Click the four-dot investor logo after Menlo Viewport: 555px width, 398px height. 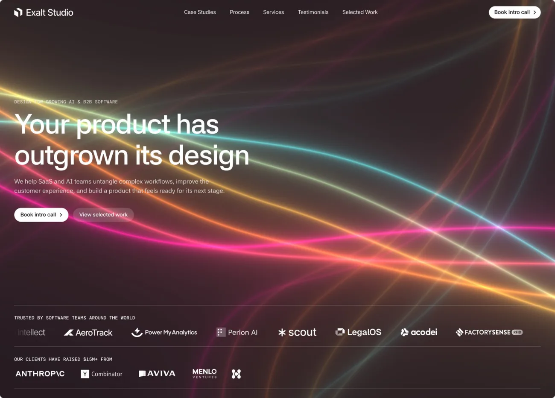tap(236, 374)
